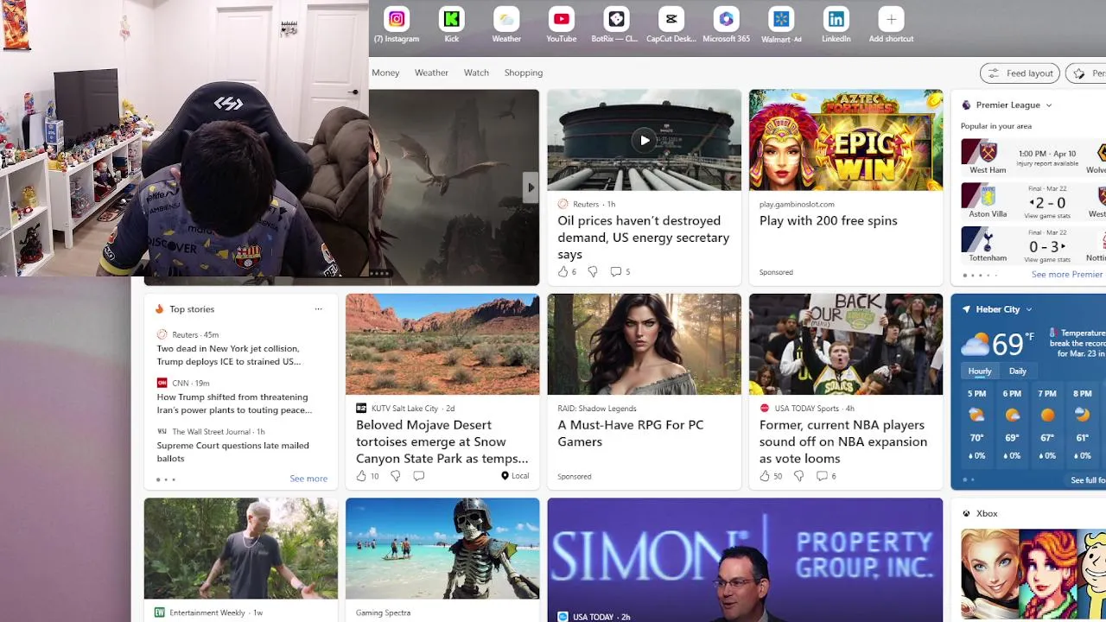
Task: Select the Hourly forecast tab
Action: (x=980, y=371)
